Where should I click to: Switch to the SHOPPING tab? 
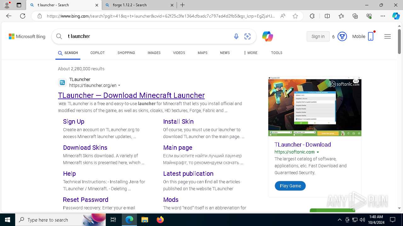pos(126,53)
